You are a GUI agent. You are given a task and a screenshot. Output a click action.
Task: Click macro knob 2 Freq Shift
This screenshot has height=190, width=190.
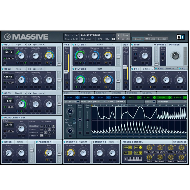[x=160, y=148]
